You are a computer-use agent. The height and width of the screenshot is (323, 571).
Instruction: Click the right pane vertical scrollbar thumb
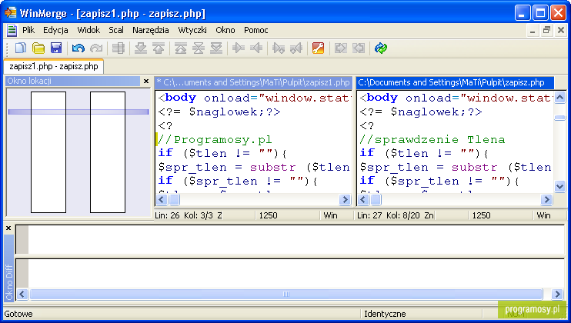559,118
